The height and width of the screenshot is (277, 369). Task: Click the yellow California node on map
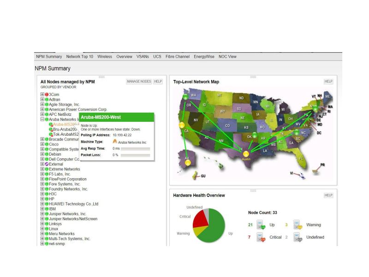[182, 125]
